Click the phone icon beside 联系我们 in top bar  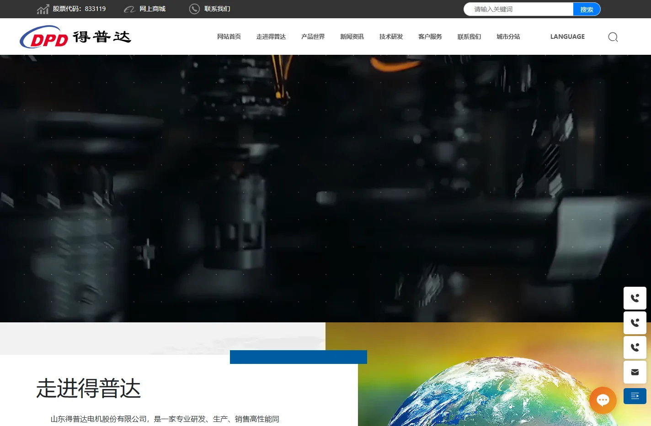[194, 9]
